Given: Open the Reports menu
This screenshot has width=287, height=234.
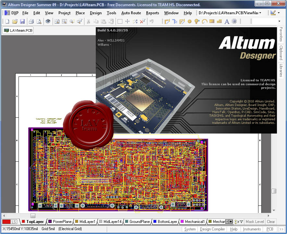Looking at the screenshot, I should 153,13.
